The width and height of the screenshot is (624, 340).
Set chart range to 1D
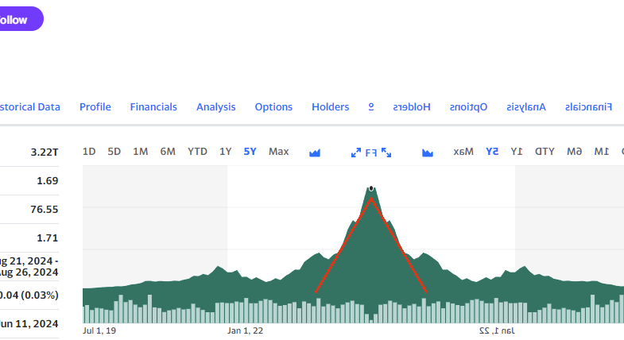coord(89,152)
